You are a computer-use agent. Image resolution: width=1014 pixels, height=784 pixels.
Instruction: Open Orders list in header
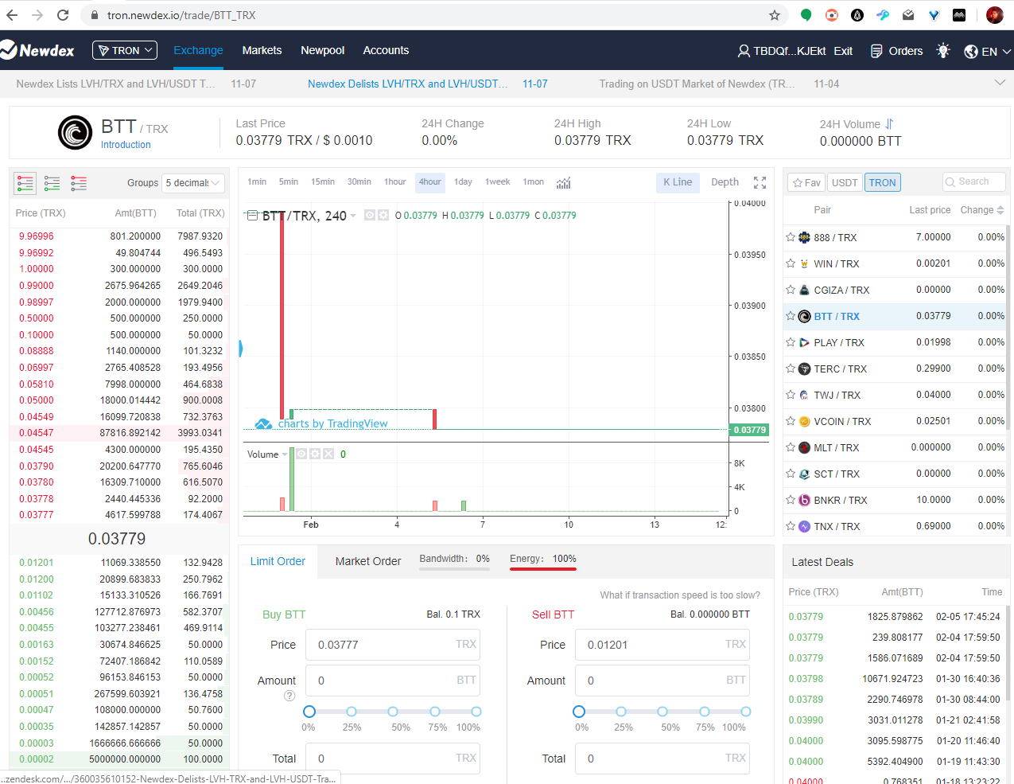pos(897,51)
